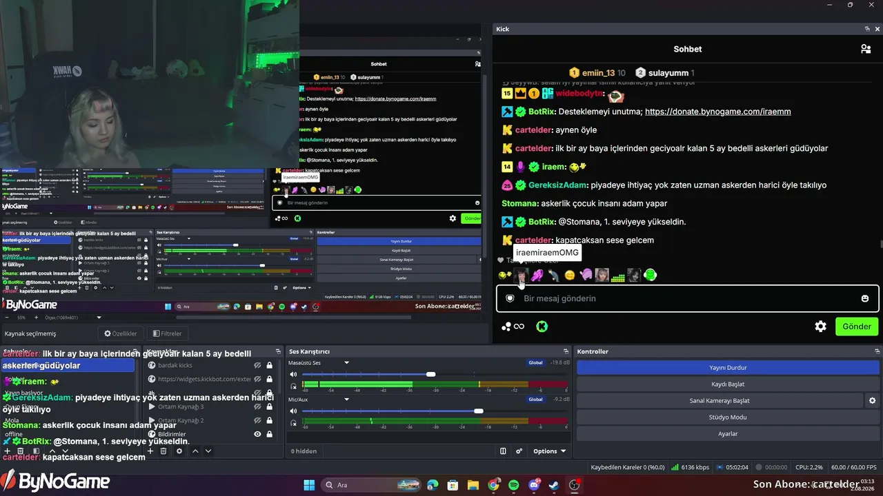The width and height of the screenshot is (883, 496).
Task: Click cartelder's username on 'aynen öyle'
Action: tap(533, 130)
